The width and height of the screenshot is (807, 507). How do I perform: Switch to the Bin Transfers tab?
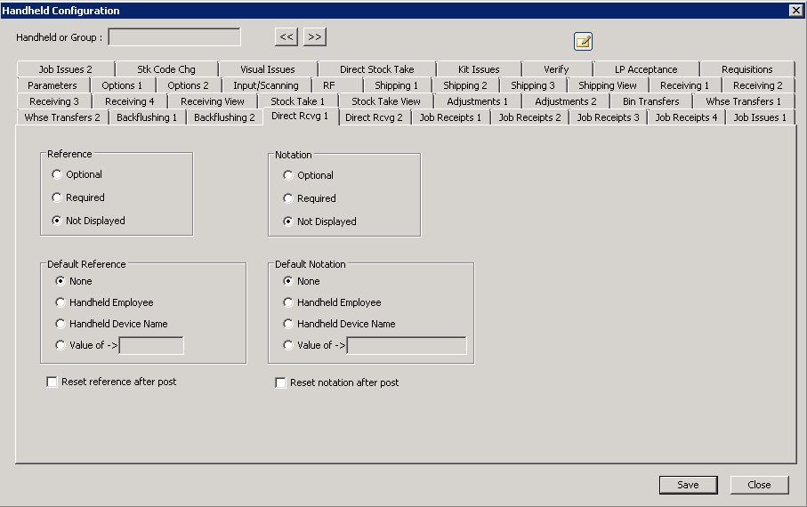650,101
